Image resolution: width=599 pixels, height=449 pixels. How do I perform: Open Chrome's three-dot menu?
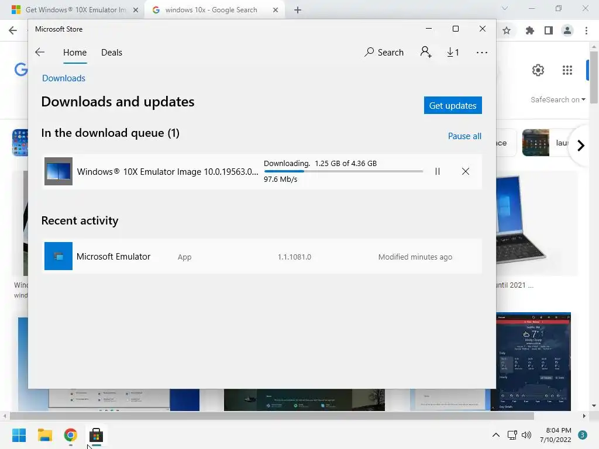(x=586, y=30)
